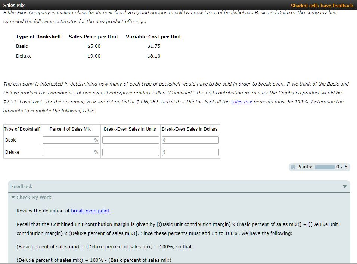Click the 'Shaded cells have feedback.' notice
The image size is (357, 264).
[x=323, y=6]
